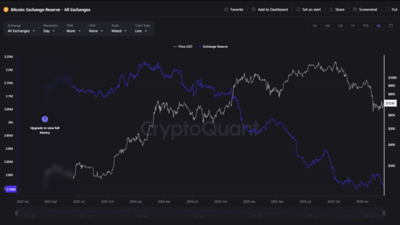Open the calendar date range picker

(391, 26)
